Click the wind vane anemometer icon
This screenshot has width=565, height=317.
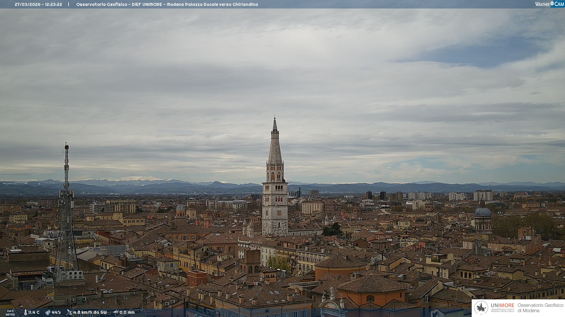coord(69,312)
